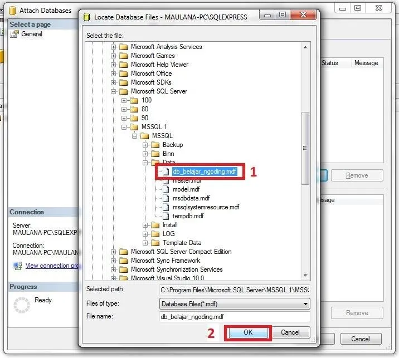This screenshot has height=358, width=399.
Task: Expand Microsoft Synchronization Services folder
Action: [x=114, y=270]
